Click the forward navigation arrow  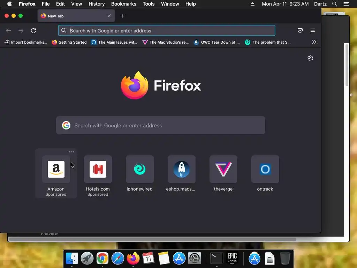point(21,31)
